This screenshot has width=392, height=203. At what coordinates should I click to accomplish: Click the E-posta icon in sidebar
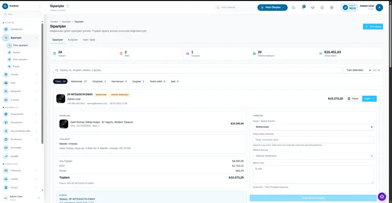(6, 100)
